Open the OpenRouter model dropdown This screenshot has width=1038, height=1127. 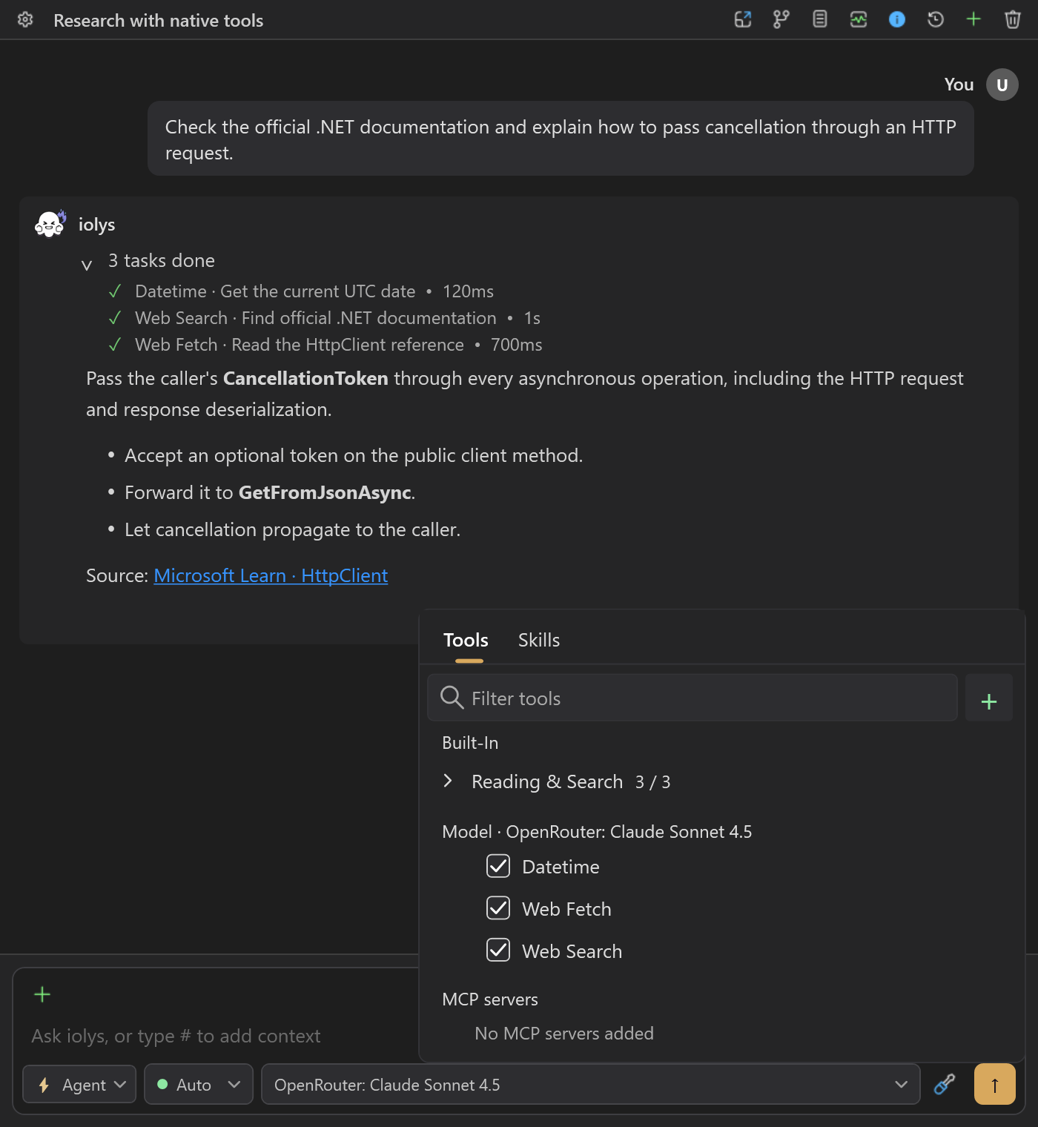(591, 1084)
